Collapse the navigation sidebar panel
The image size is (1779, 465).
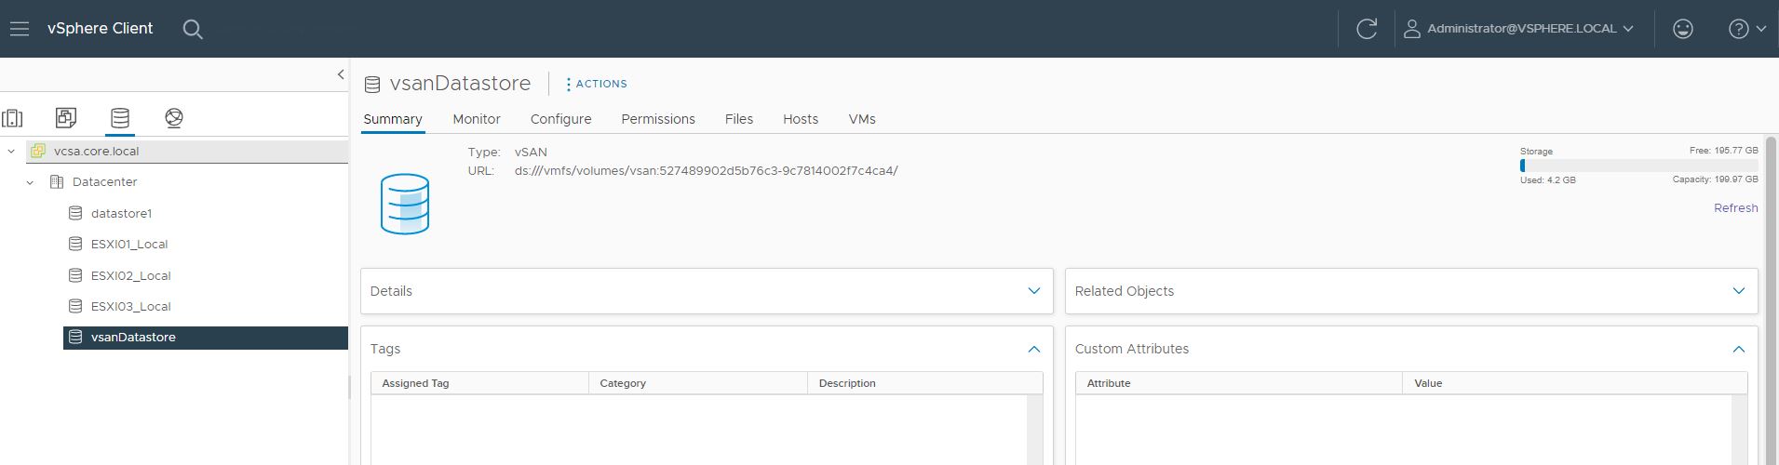pos(341,74)
